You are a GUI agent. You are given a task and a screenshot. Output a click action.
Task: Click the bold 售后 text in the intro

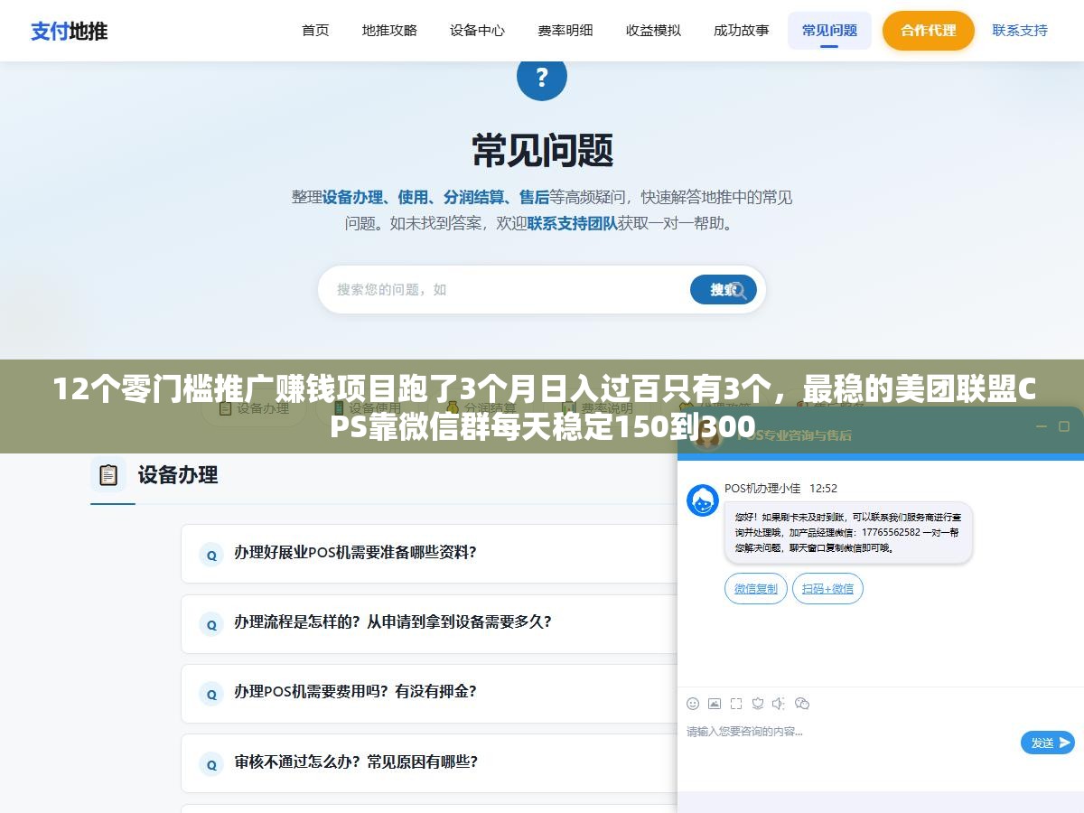click(x=534, y=196)
